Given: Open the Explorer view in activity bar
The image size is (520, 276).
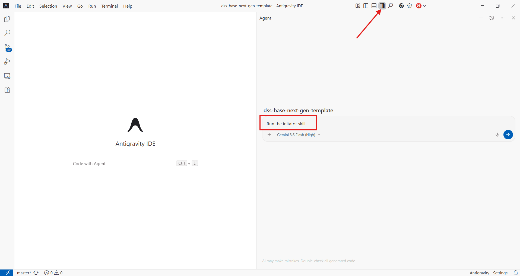Looking at the screenshot, I should 7,19.
